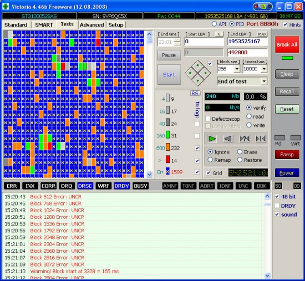The width and height of the screenshot is (305, 281).
Task: Click the RS reset statistics button
Action: click(x=195, y=93)
